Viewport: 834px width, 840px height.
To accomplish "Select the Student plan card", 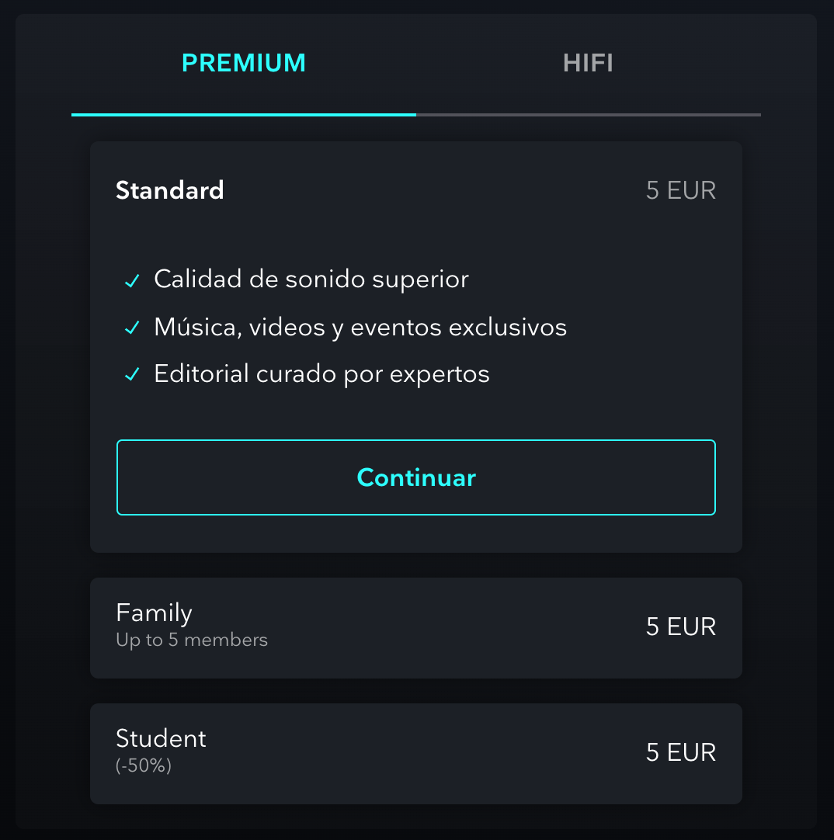I will 416,753.
